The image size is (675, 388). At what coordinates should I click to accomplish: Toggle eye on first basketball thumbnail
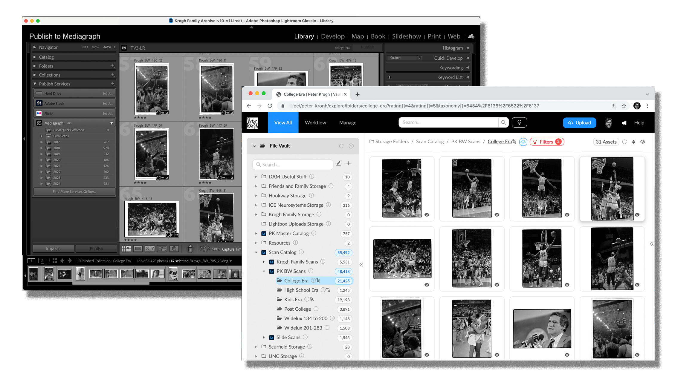click(x=427, y=215)
